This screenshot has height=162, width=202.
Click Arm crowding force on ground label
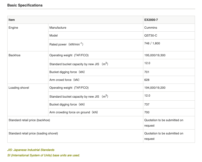pyautogui.click(x=74, y=112)
